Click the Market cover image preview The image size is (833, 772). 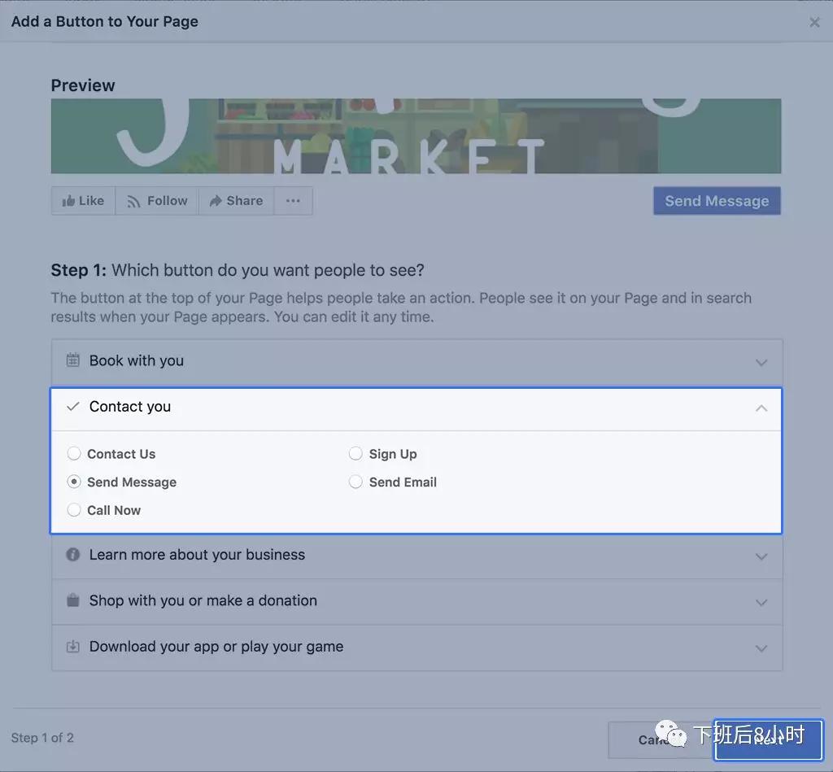click(416, 136)
